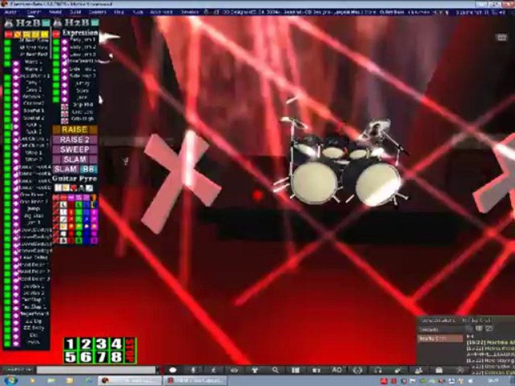Viewport: 515px width, 386px height.
Task: Toggle green square for ZZ Up animation
Action: click(7, 322)
